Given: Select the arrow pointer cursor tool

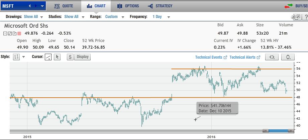Looking at the screenshot, I should (x=57, y=57).
